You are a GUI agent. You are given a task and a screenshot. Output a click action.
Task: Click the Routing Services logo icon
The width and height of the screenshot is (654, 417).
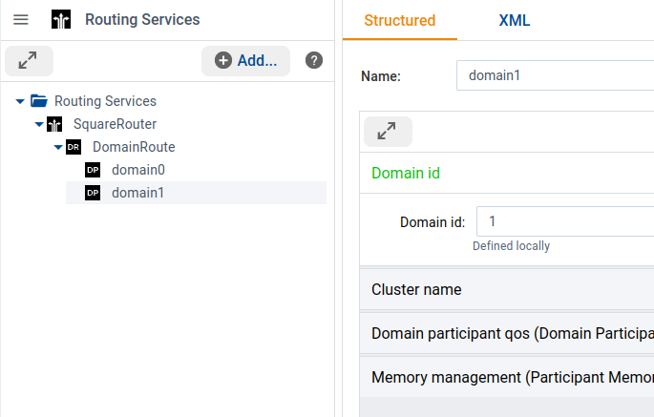click(x=61, y=19)
